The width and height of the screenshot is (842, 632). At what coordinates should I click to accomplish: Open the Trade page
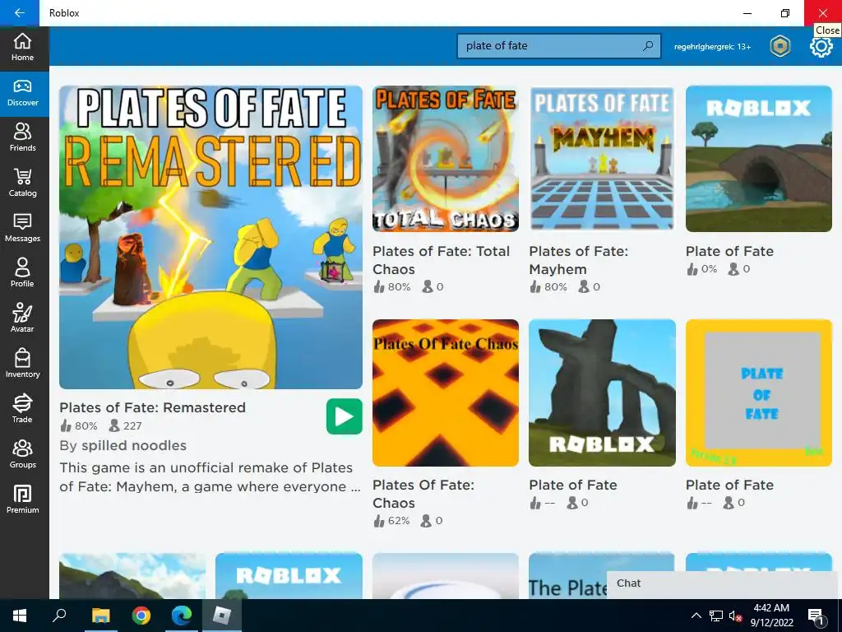[x=22, y=410]
